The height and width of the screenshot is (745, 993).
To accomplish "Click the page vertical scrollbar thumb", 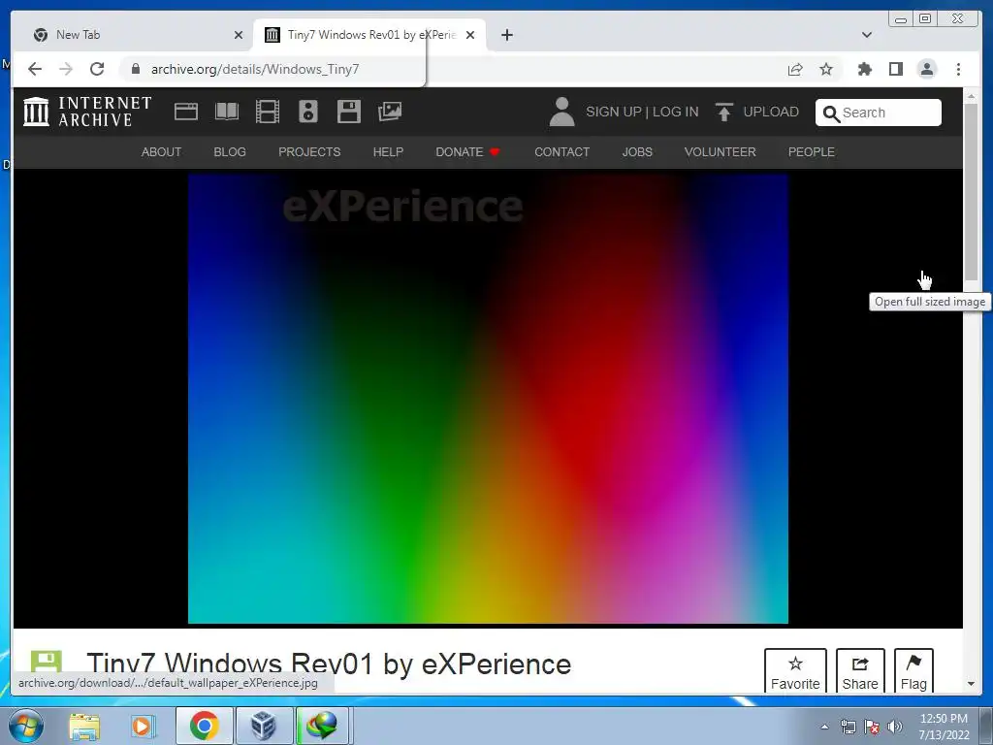I will click(x=971, y=191).
